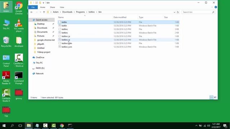Screen dimensions: 230x129
Task: Open the Google Chrome desktop shortcut
Action: click(19, 8)
